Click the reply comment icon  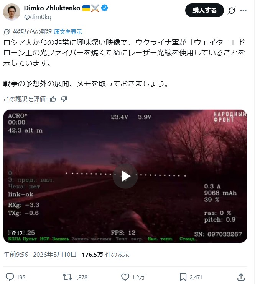[x=10, y=277]
